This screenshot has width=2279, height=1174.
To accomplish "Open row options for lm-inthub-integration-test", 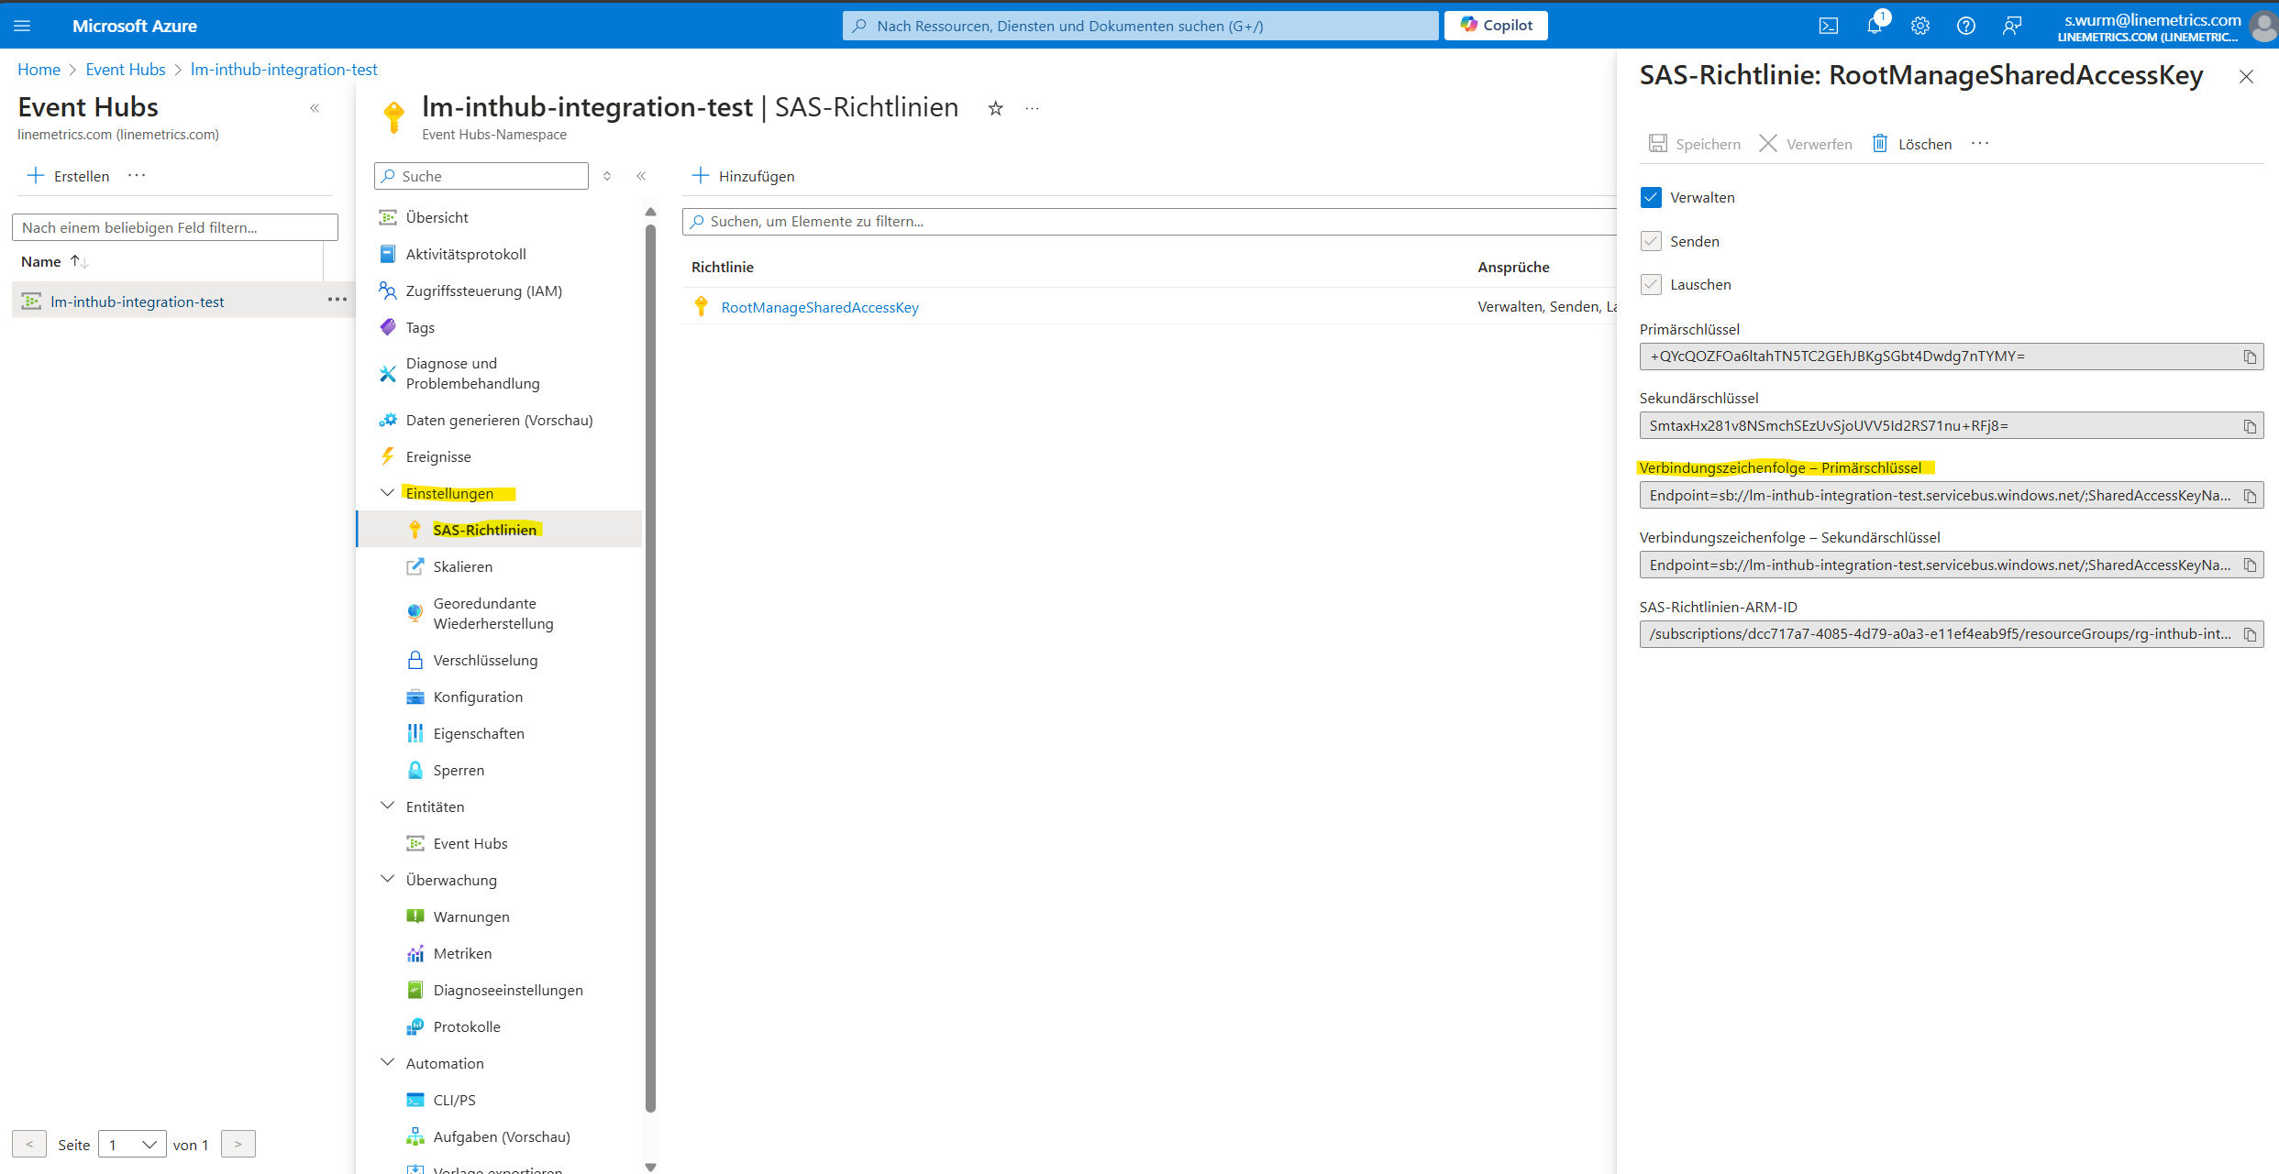I will [337, 300].
